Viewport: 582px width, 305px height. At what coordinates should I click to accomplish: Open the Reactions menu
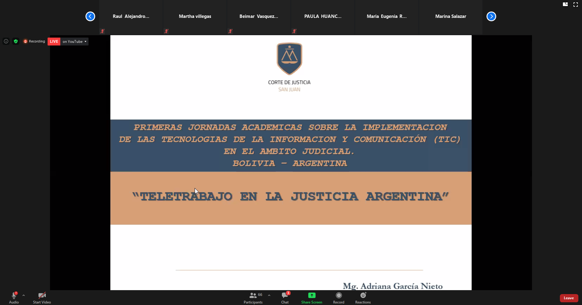[363, 297]
